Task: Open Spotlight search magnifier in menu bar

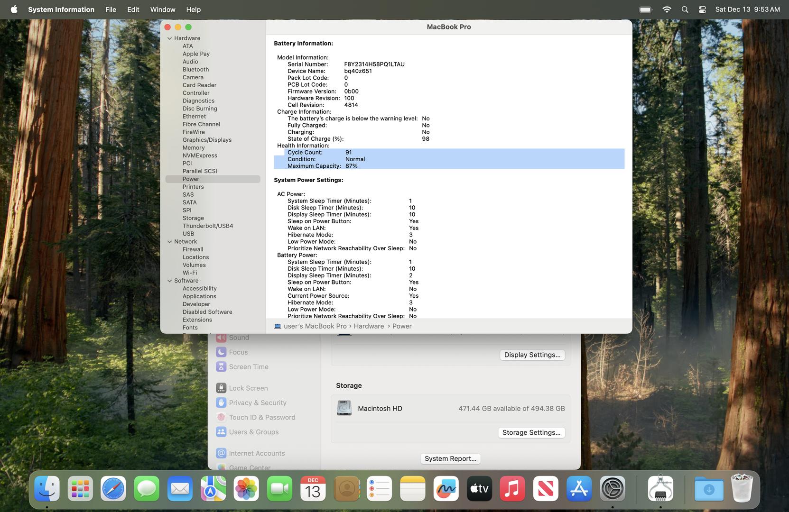Action: click(x=685, y=9)
